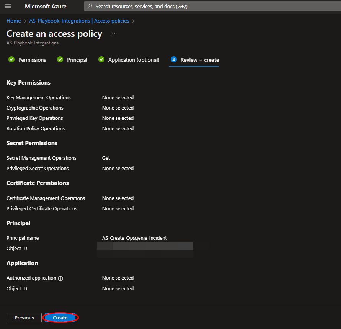The height and width of the screenshot is (329, 341).
Task: Click the green check beside Application
Action: click(101, 59)
